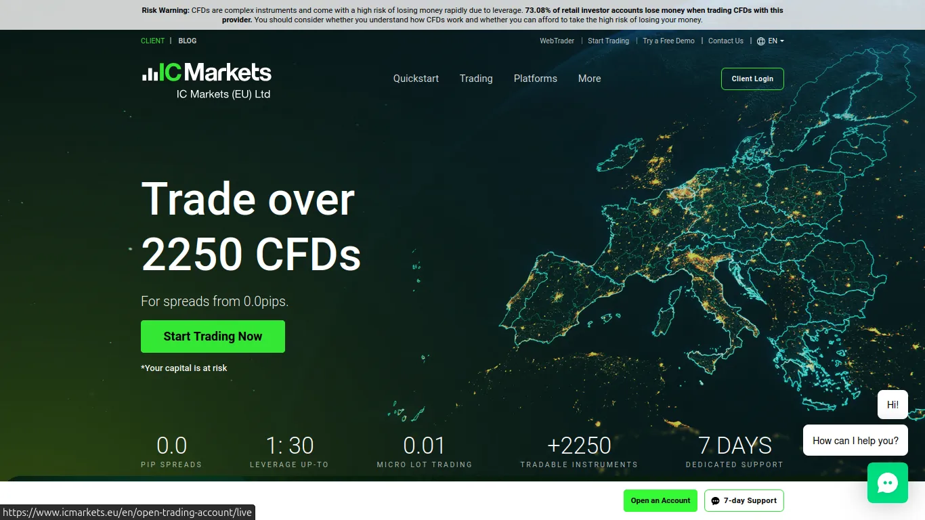This screenshot has width=925, height=520.
Task: Select the CLIENT tab link
Action: [x=152, y=41]
